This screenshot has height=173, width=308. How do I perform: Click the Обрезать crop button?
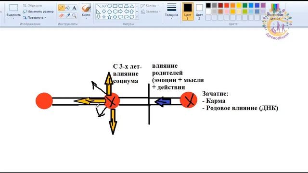tap(33, 5)
